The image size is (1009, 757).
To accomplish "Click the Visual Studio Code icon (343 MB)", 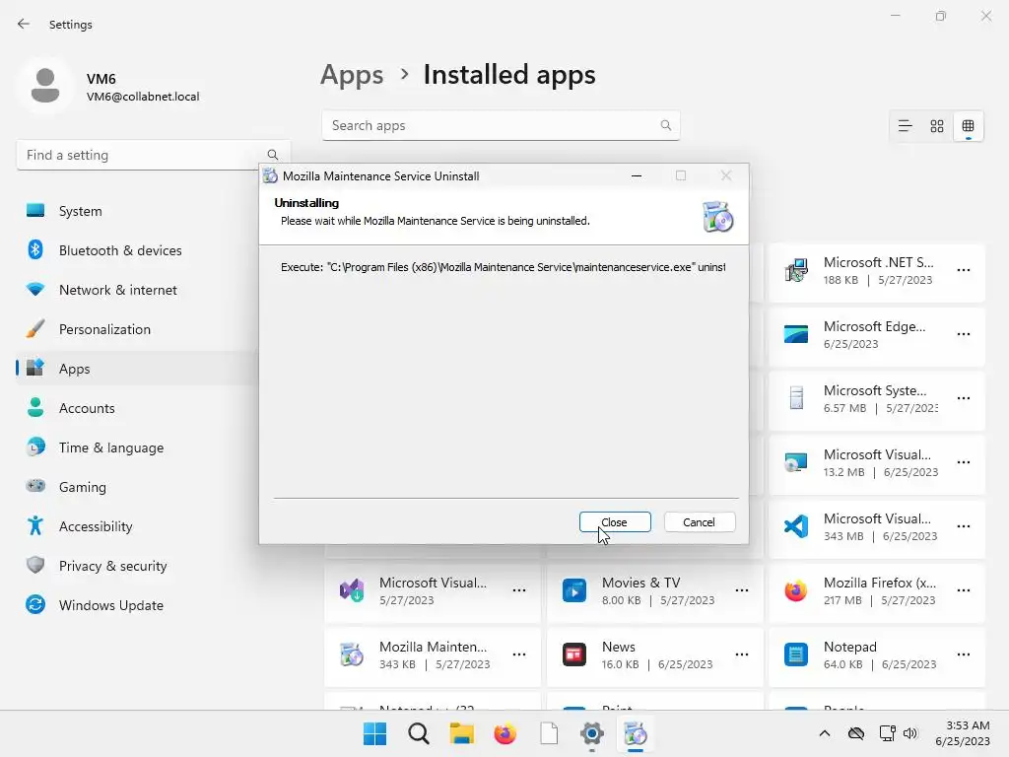I will click(x=796, y=526).
